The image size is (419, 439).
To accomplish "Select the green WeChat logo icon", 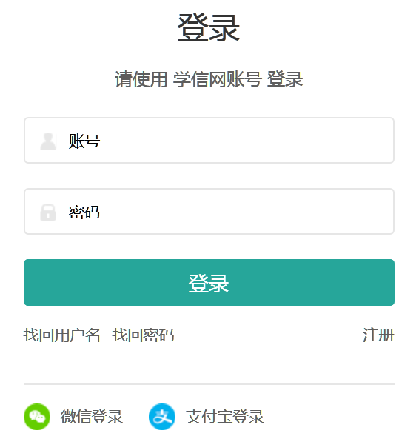I will (x=37, y=417).
